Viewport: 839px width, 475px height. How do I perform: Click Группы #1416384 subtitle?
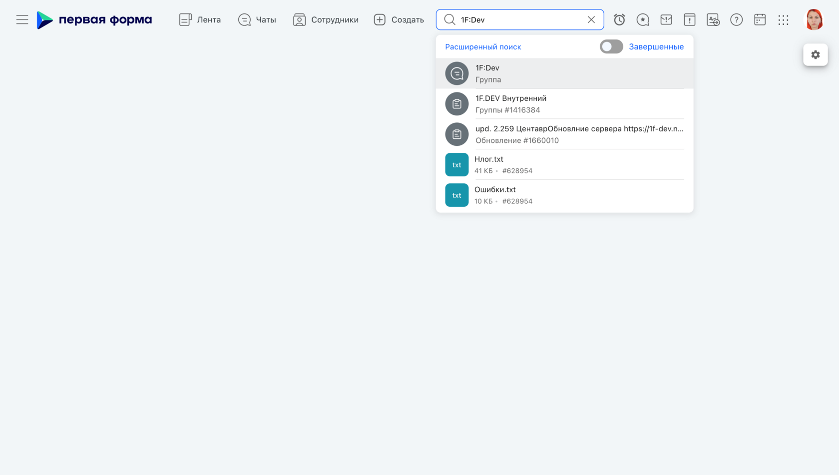pos(507,110)
